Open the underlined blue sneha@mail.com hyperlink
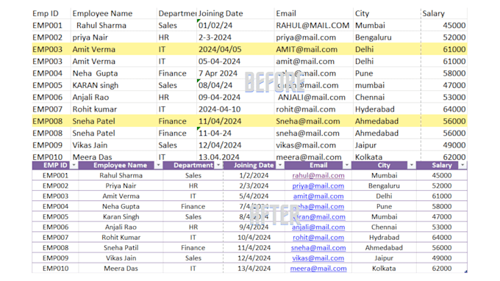Screen dimensions: 500x281 click(x=318, y=248)
